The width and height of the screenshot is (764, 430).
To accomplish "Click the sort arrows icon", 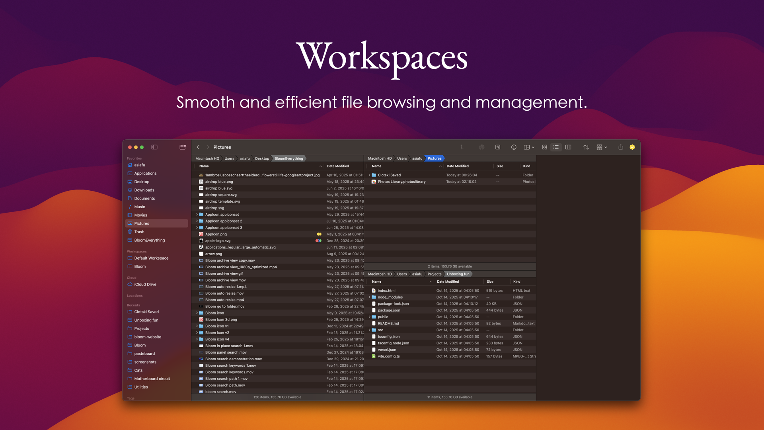I will click(586, 147).
